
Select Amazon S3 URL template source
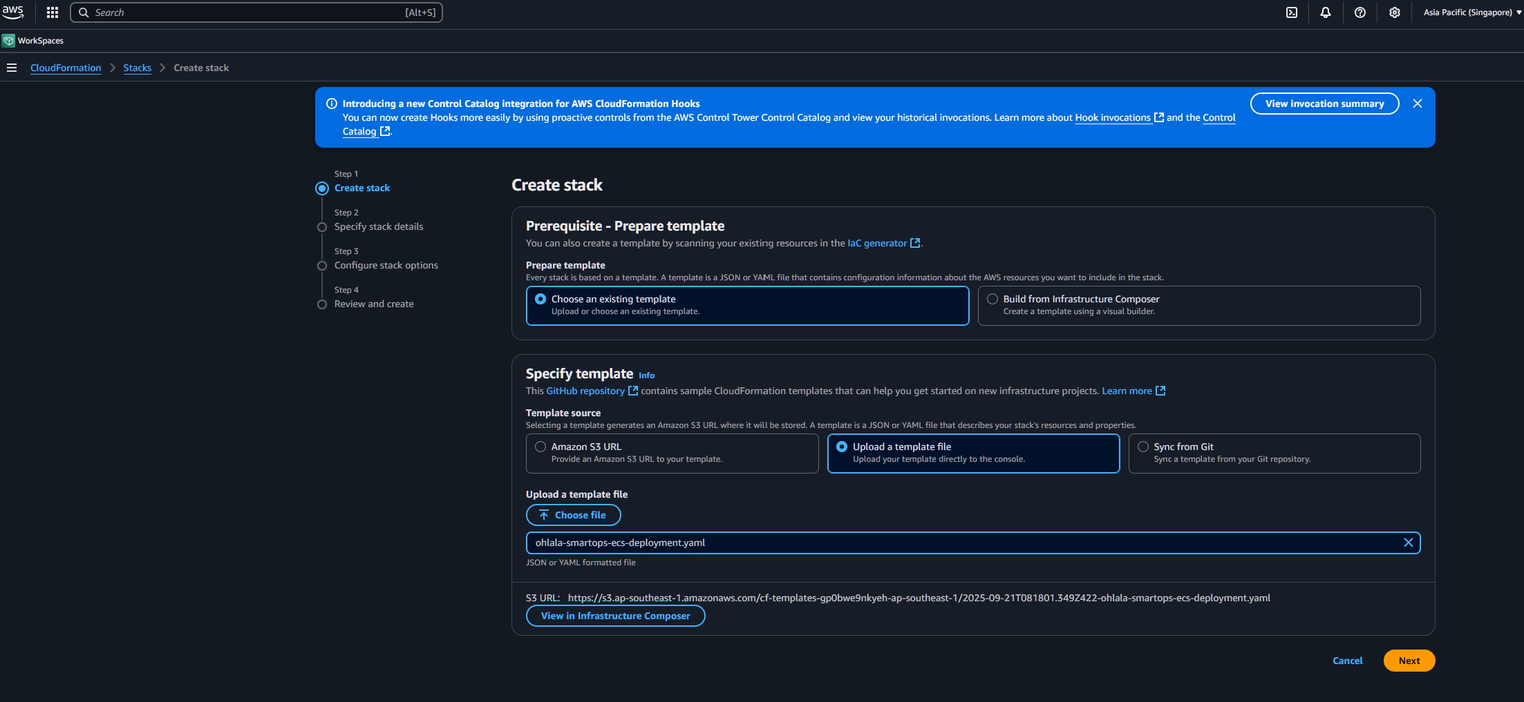click(x=540, y=447)
